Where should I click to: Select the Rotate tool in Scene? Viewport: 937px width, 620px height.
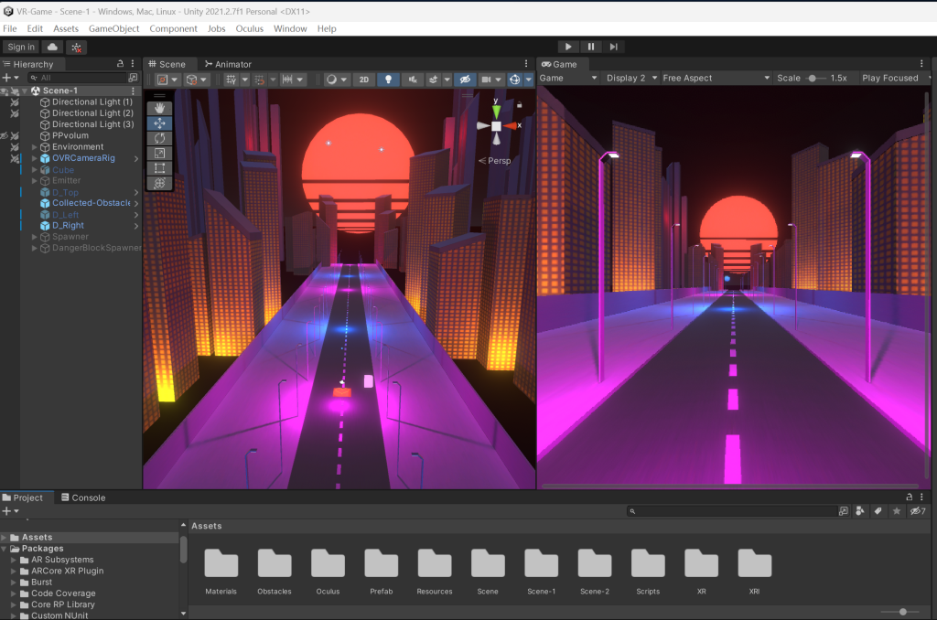coord(159,138)
